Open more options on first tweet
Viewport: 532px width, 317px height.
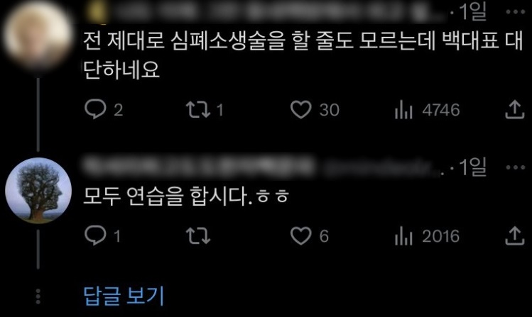(x=516, y=12)
